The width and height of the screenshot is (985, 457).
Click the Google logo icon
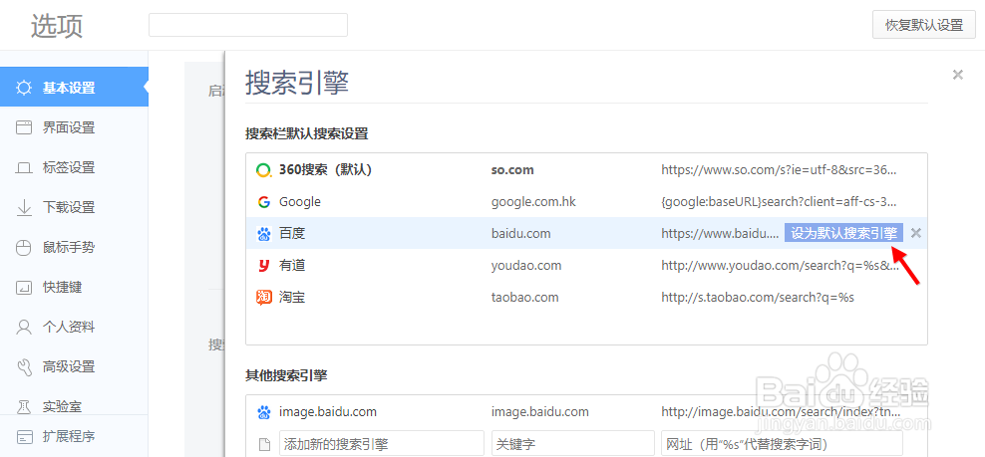[x=264, y=202]
